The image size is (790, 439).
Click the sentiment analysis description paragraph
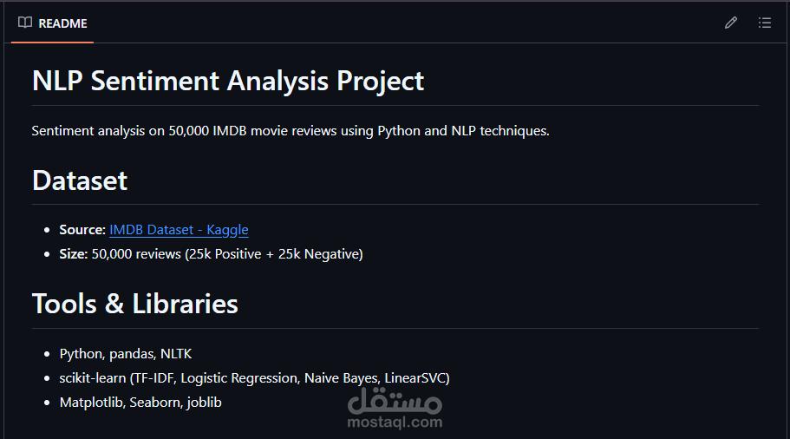291,131
